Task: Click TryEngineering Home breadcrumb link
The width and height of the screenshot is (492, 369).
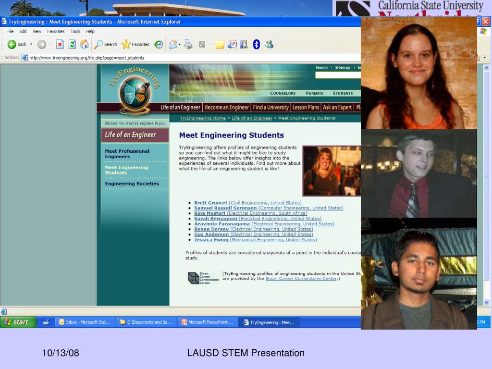Action: tap(203, 118)
